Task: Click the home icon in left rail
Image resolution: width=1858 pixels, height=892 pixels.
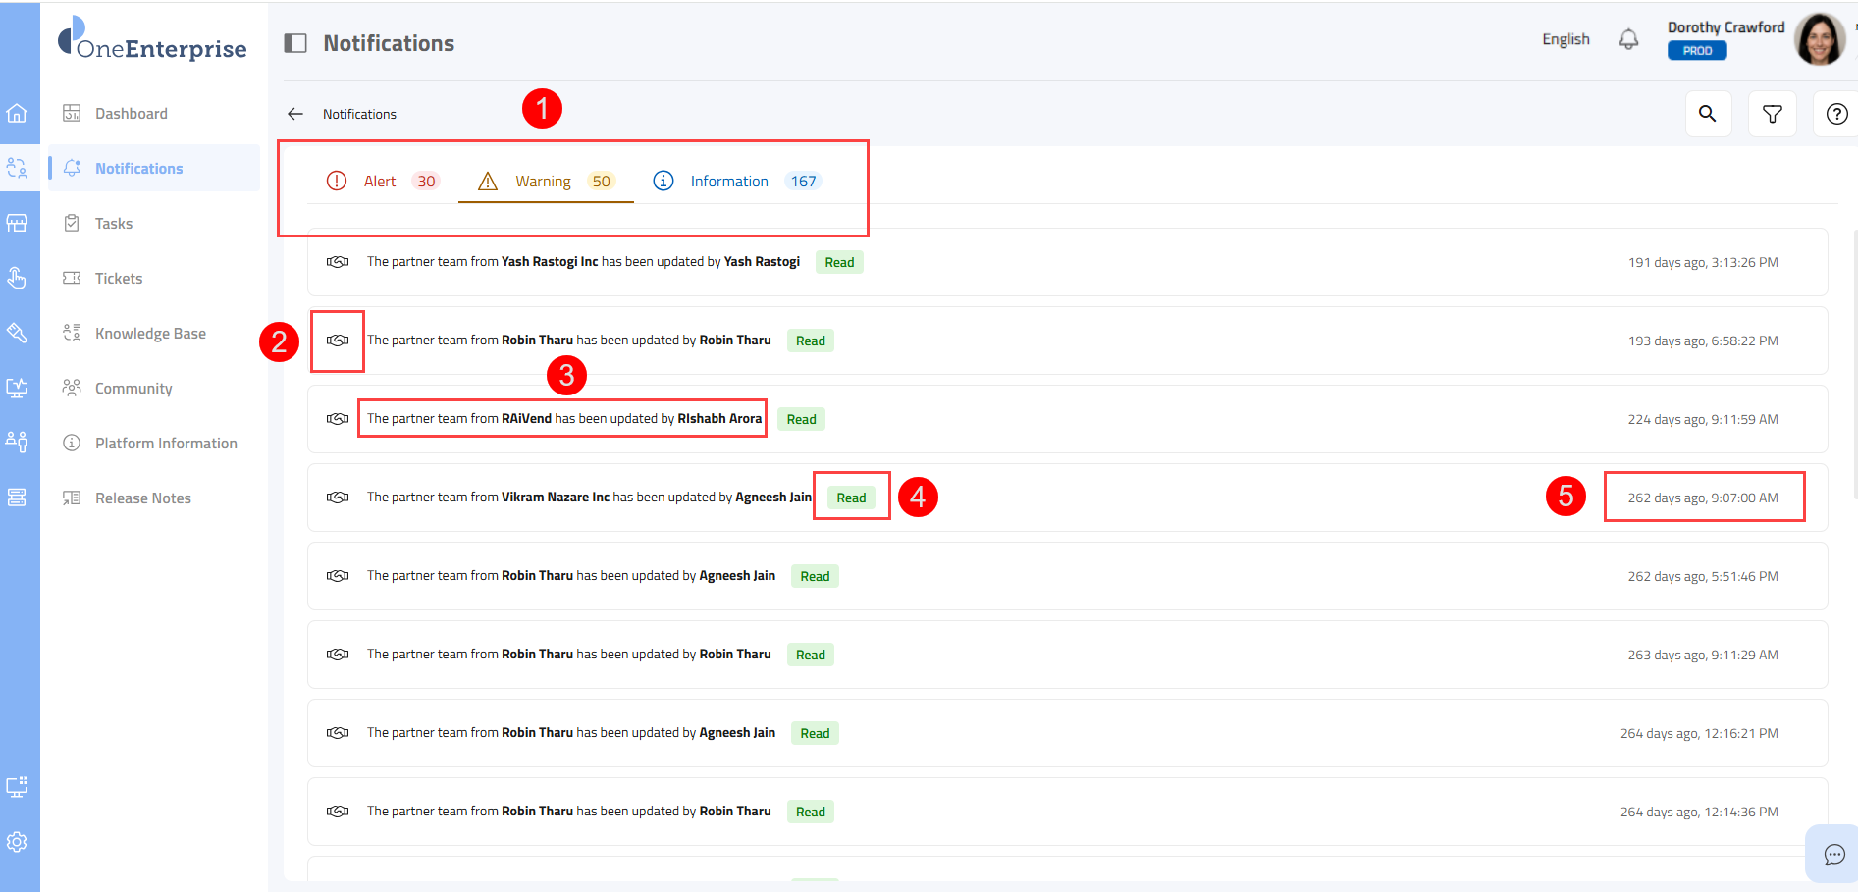Action: (17, 113)
